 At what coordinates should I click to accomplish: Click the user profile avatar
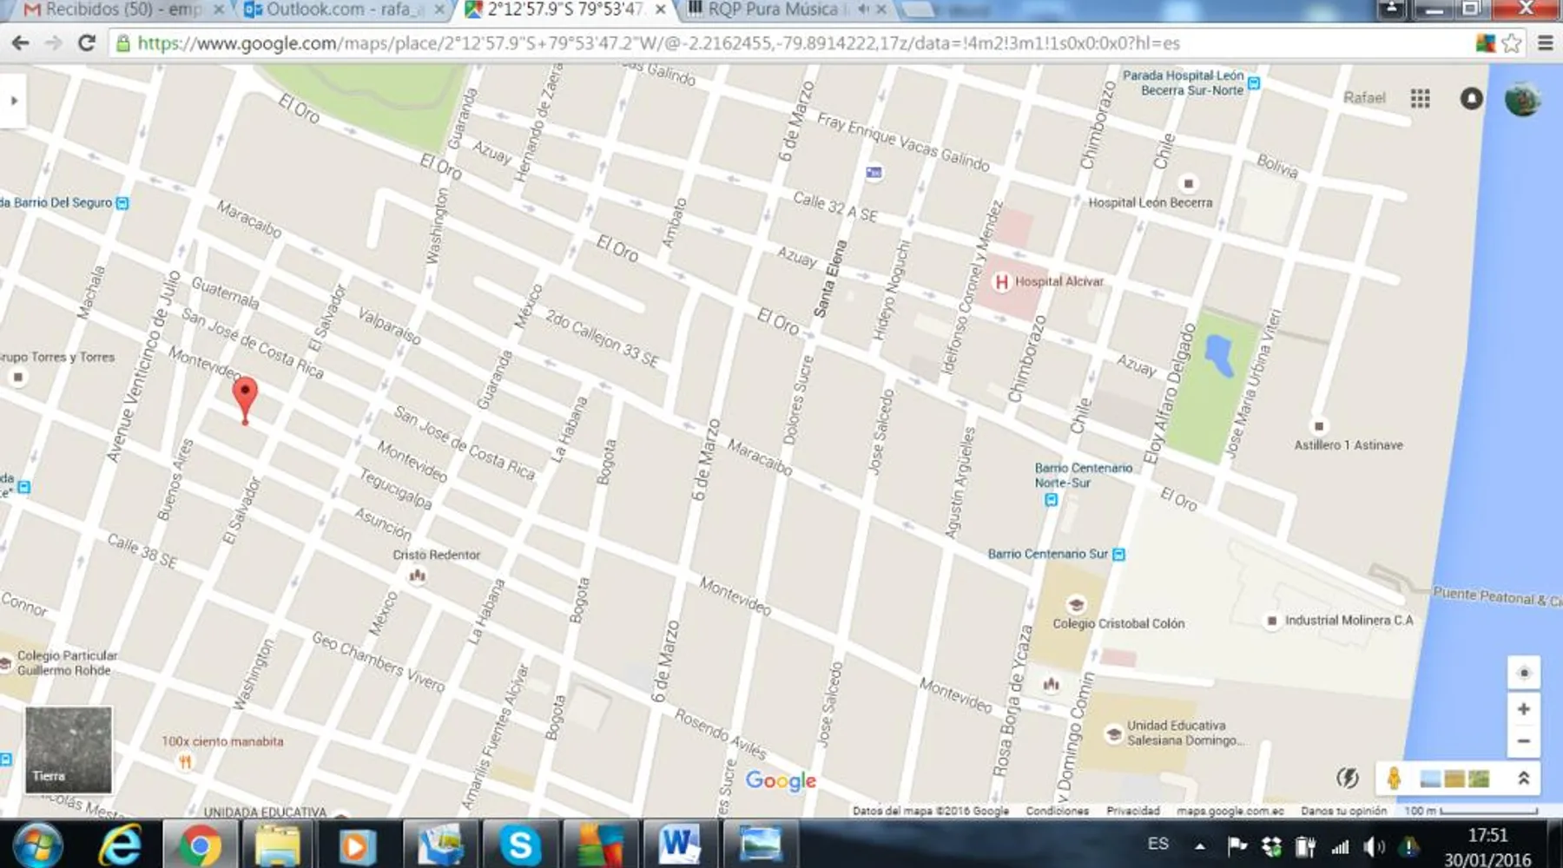click(1522, 99)
